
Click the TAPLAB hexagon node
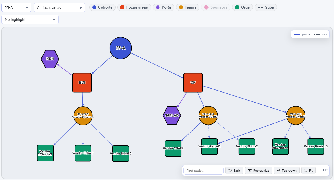click(172, 115)
